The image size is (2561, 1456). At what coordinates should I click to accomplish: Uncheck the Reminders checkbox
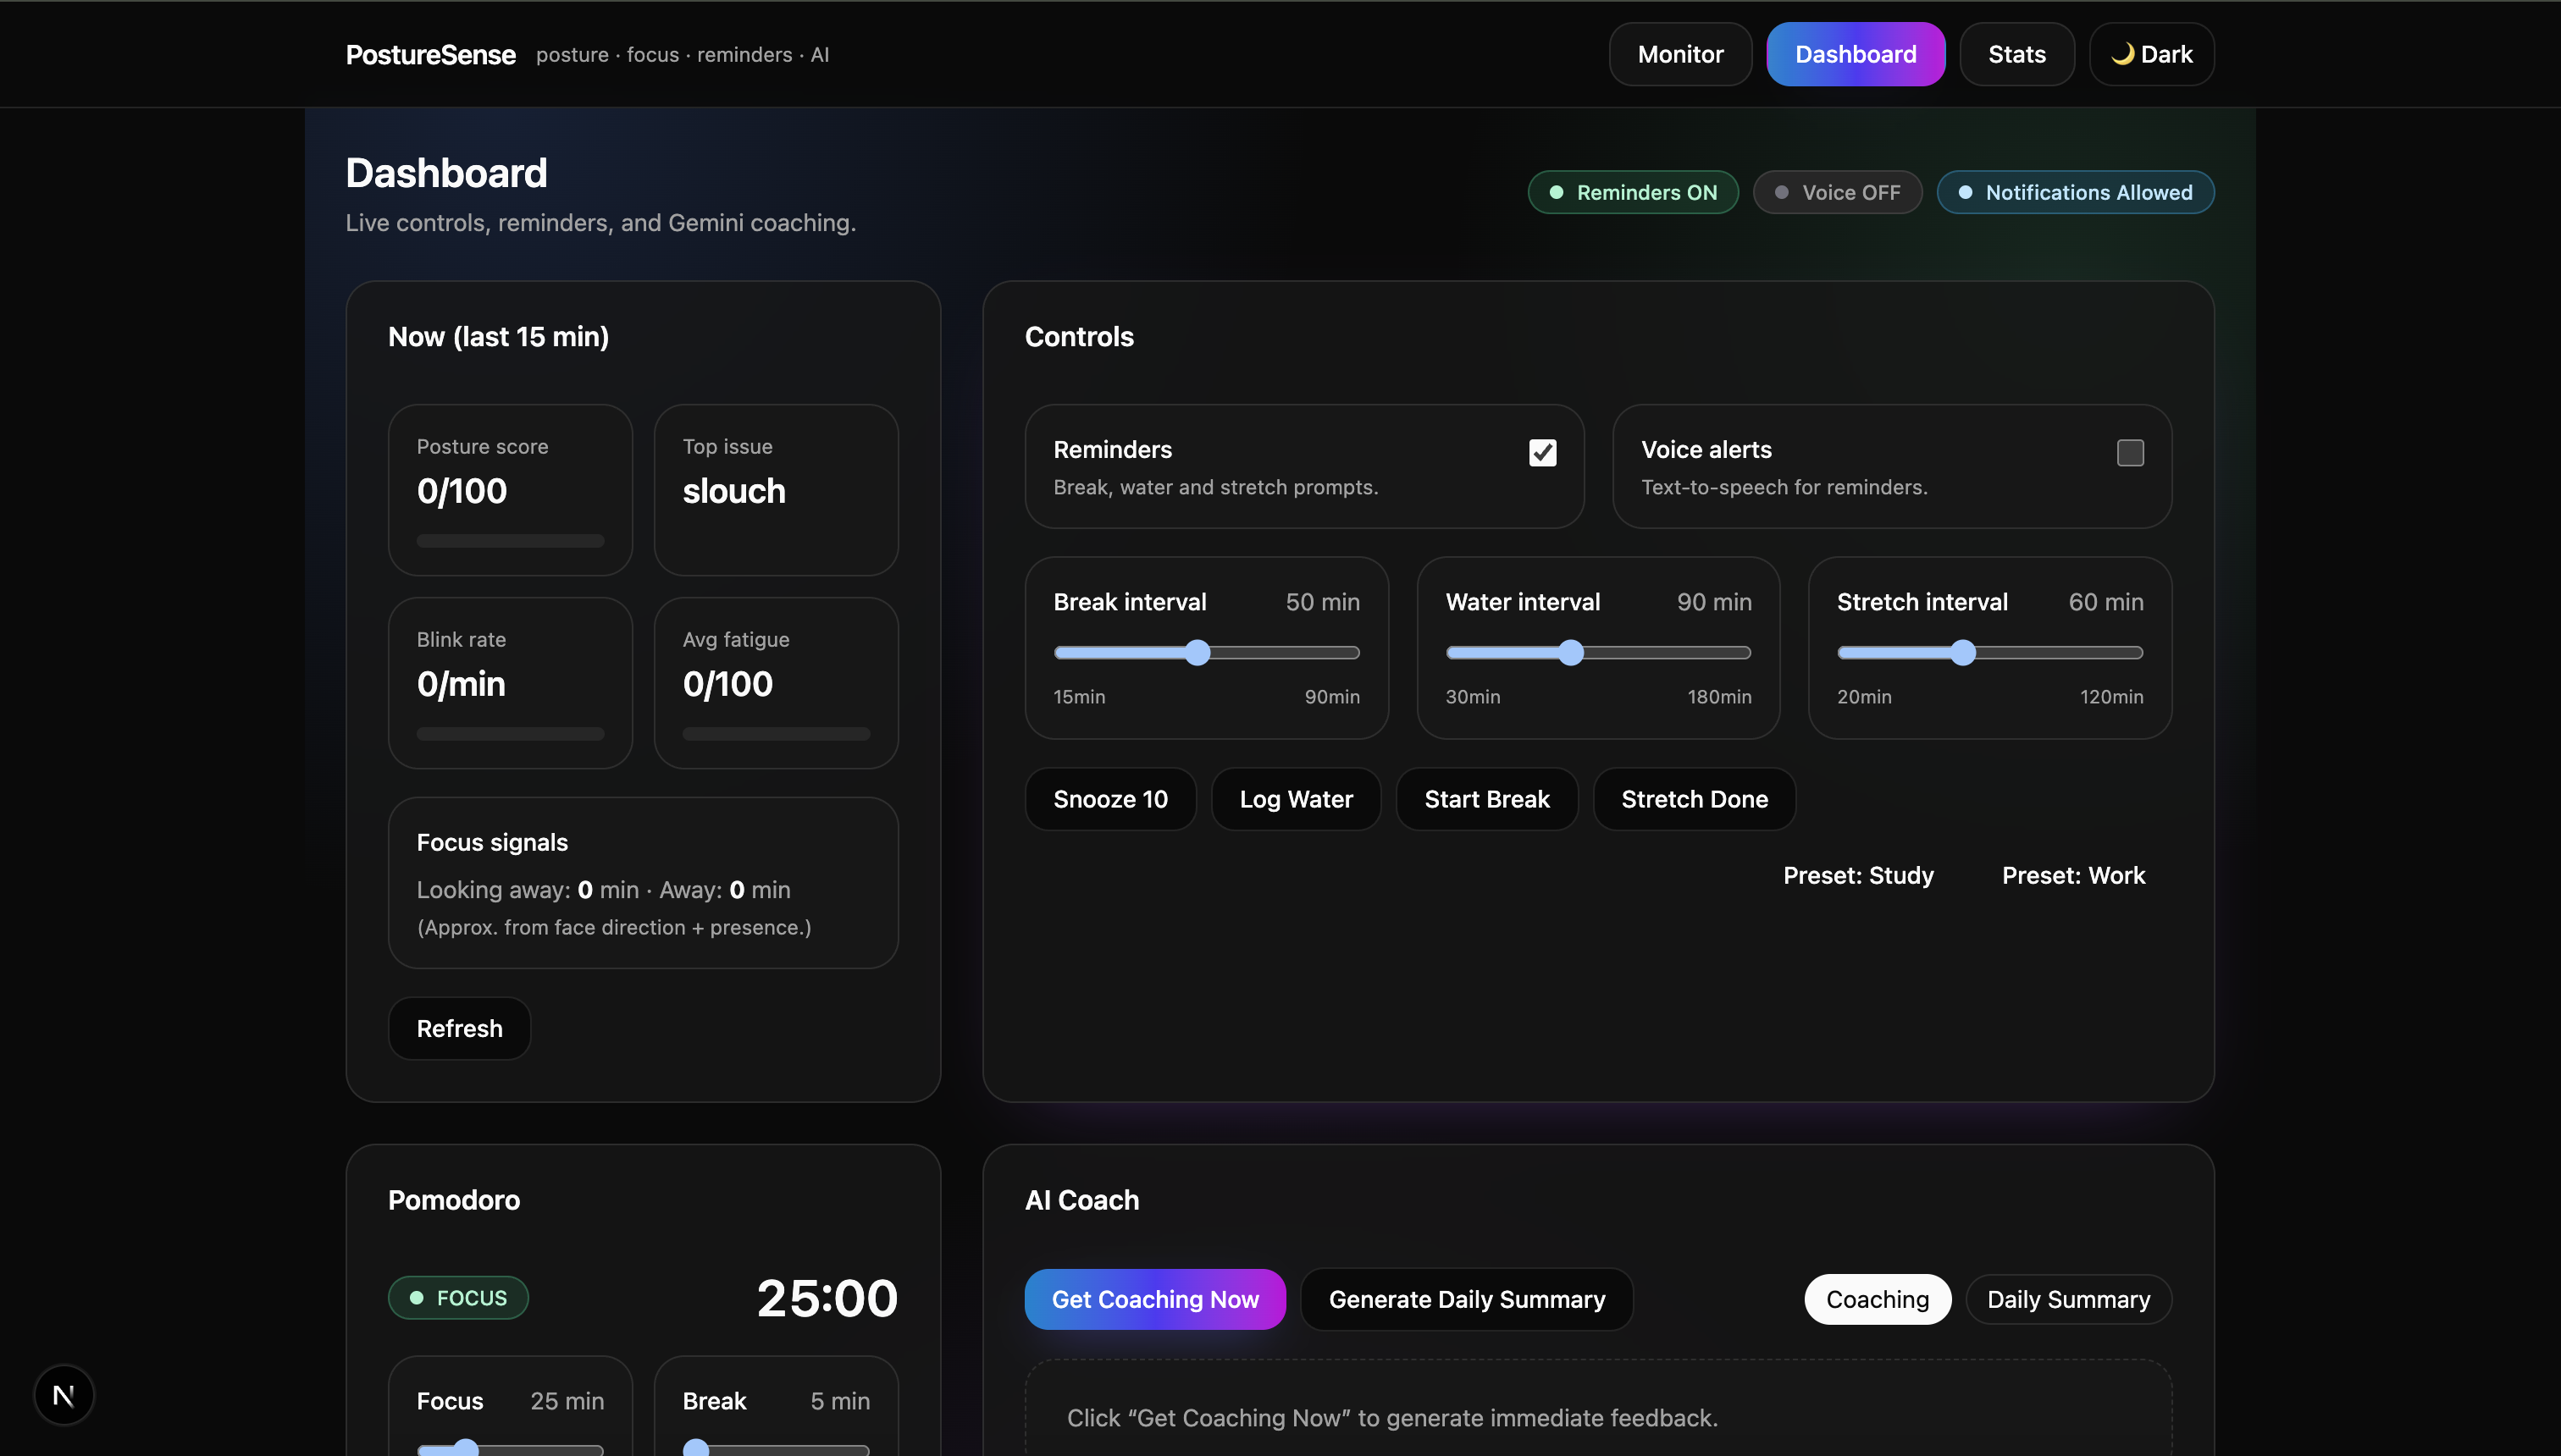tap(1542, 453)
